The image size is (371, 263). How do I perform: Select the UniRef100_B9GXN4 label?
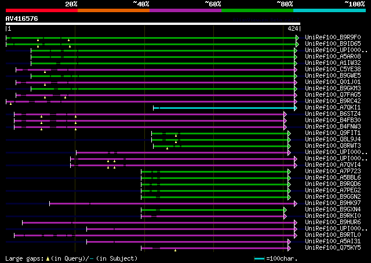tap(333, 210)
